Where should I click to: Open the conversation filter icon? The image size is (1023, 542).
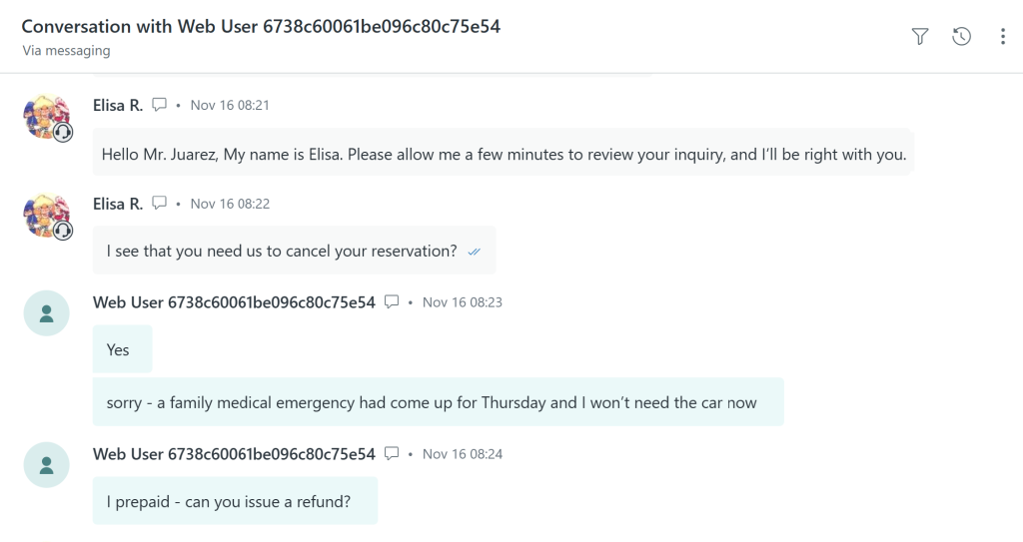(x=920, y=37)
